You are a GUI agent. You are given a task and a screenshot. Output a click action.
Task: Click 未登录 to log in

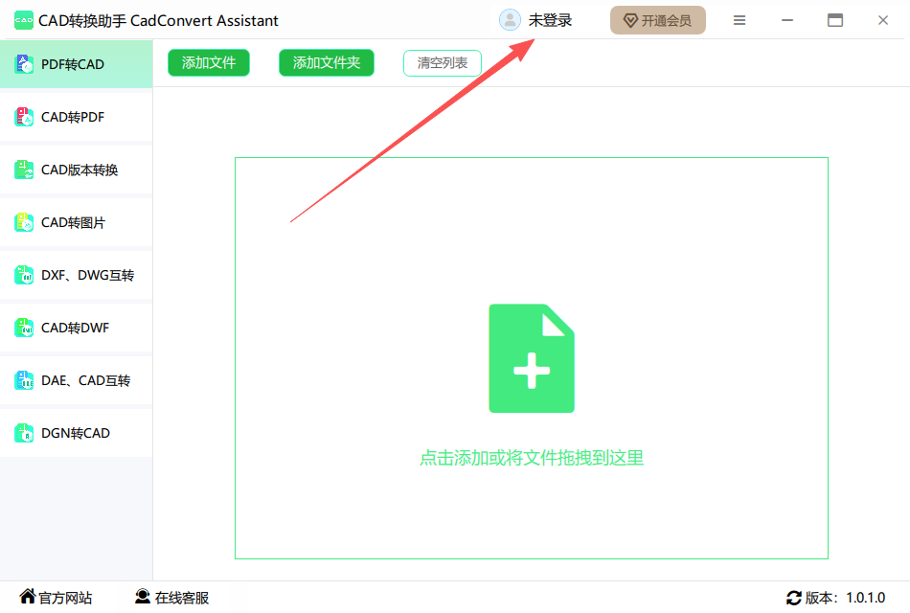[x=550, y=20]
